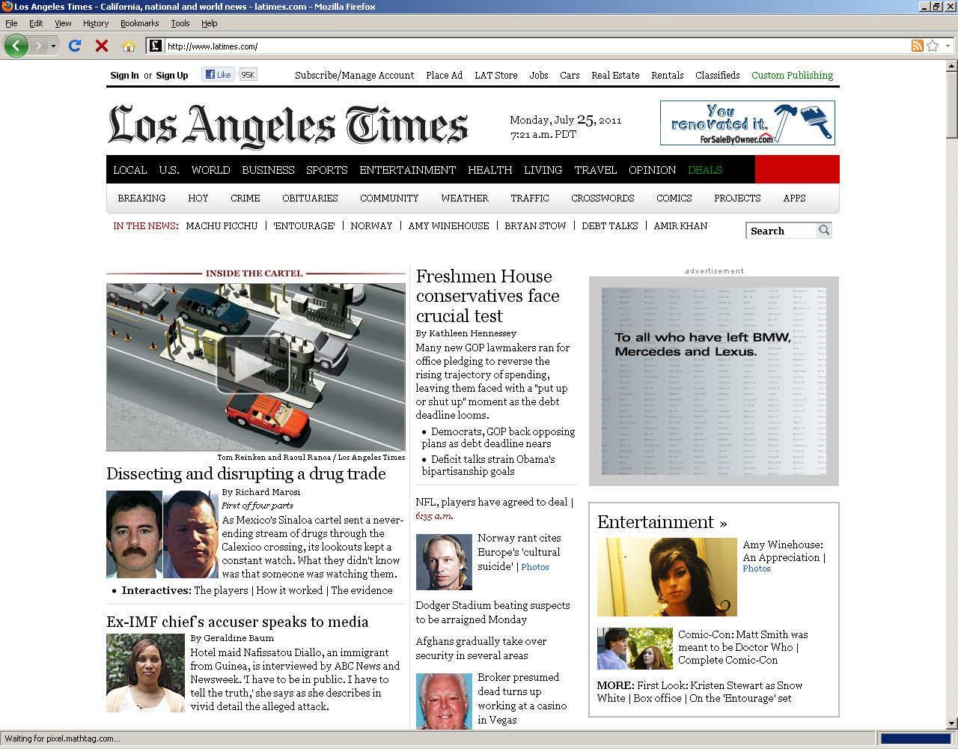Select the ENTERTAINMENT section tab
The image size is (958, 749).
pyautogui.click(x=407, y=170)
